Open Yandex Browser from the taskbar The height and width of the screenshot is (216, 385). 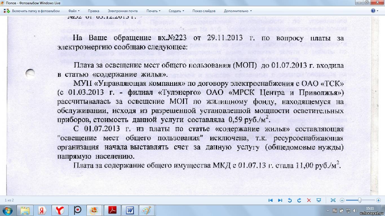click(x=60, y=210)
